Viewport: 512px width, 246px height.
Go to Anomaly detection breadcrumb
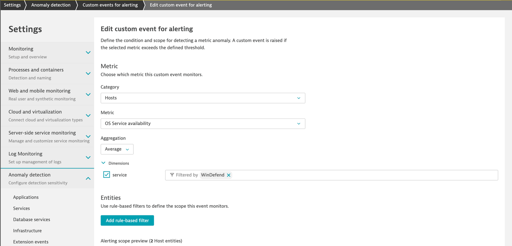tap(51, 5)
